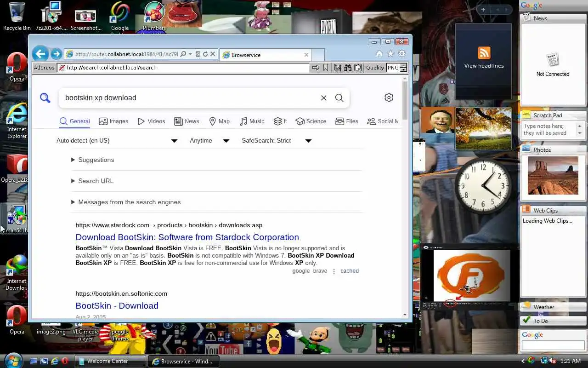Clear search query with X icon
Image resolution: width=588 pixels, height=368 pixels.
323,98
